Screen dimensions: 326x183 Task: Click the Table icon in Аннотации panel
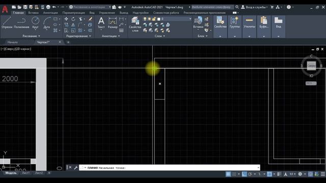pyautogui.click(x=121, y=30)
